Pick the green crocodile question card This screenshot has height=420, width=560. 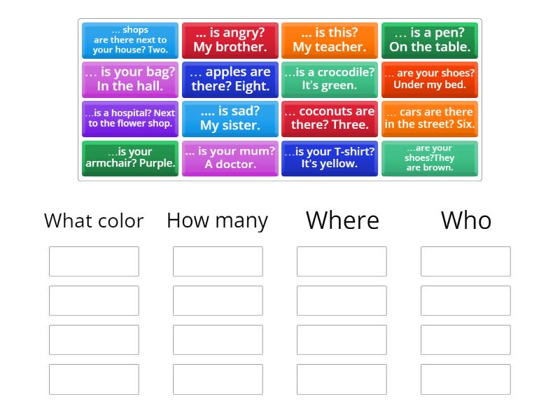330,79
